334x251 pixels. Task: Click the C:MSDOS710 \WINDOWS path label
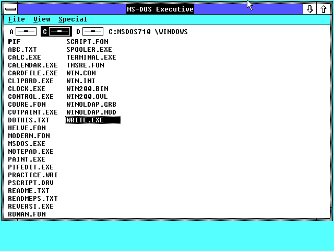(148, 32)
